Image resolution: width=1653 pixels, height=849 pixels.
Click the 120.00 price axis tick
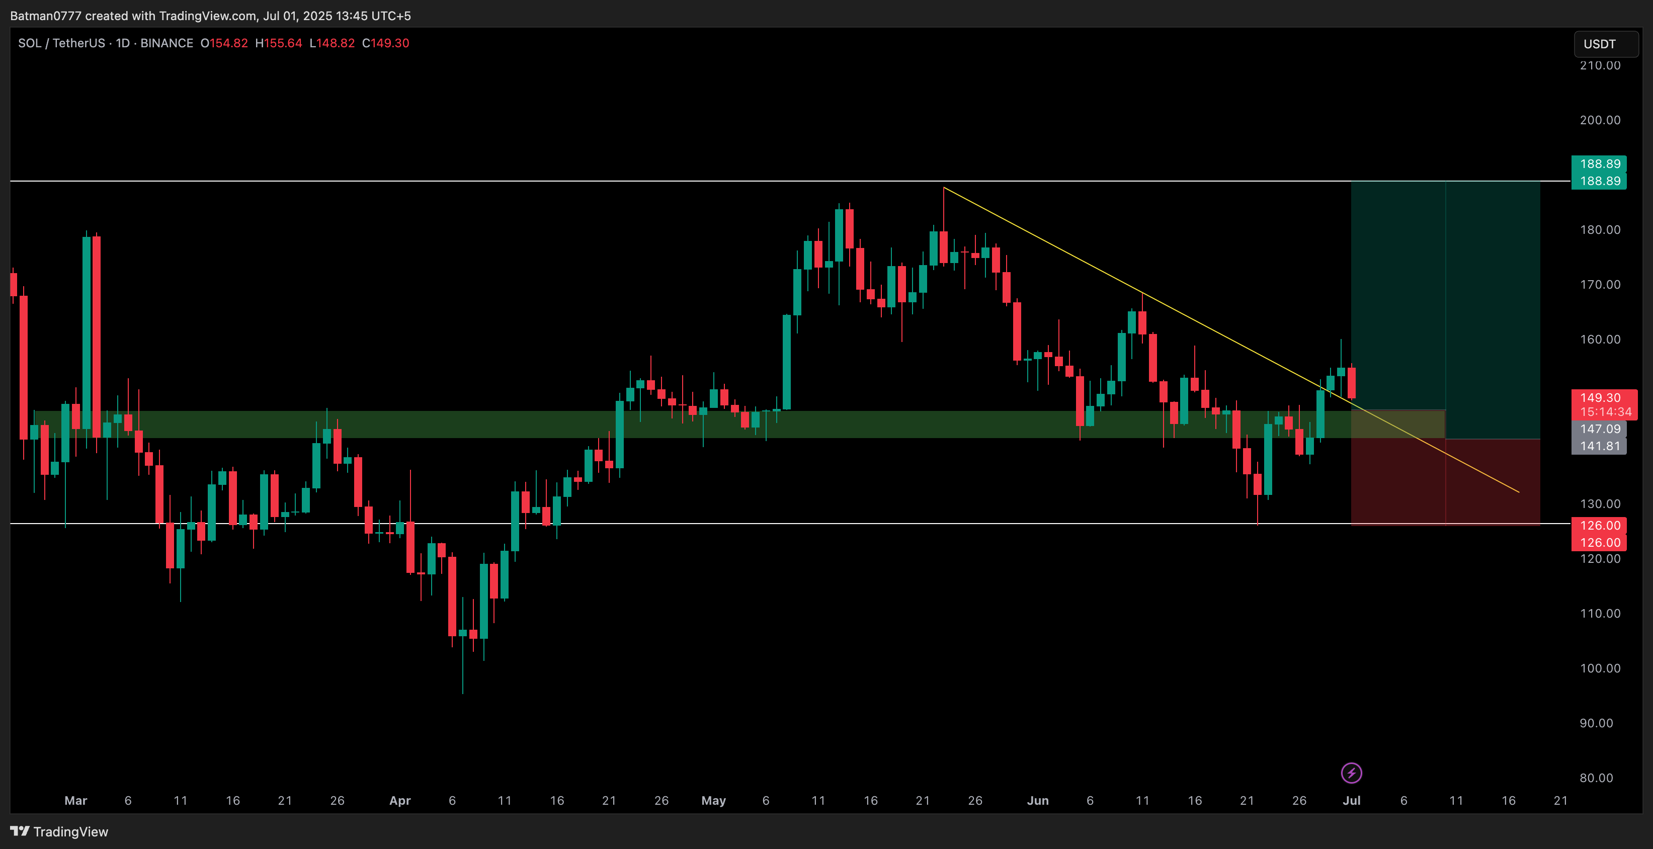(1600, 558)
